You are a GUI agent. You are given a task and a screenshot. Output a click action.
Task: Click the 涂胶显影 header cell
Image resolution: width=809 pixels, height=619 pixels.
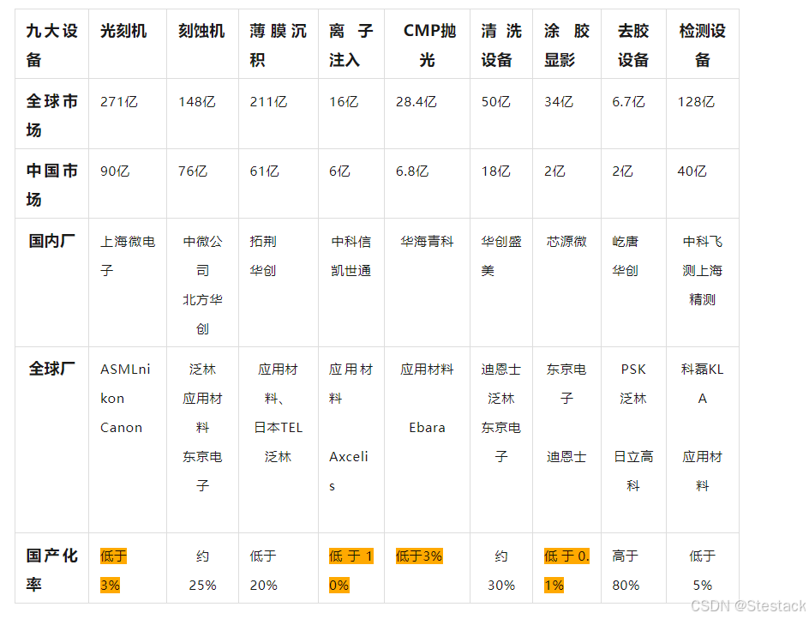tap(566, 45)
